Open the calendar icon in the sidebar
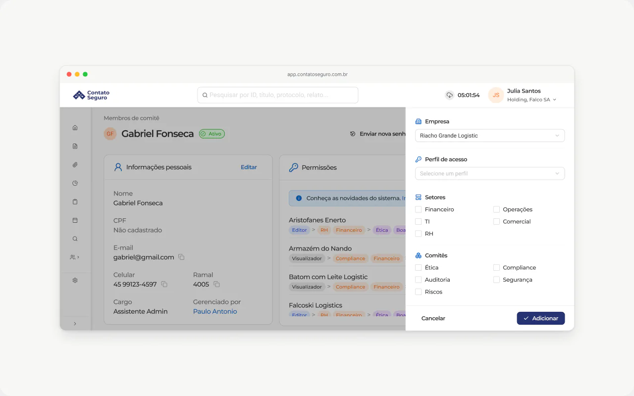The height and width of the screenshot is (396, 634). [75, 220]
